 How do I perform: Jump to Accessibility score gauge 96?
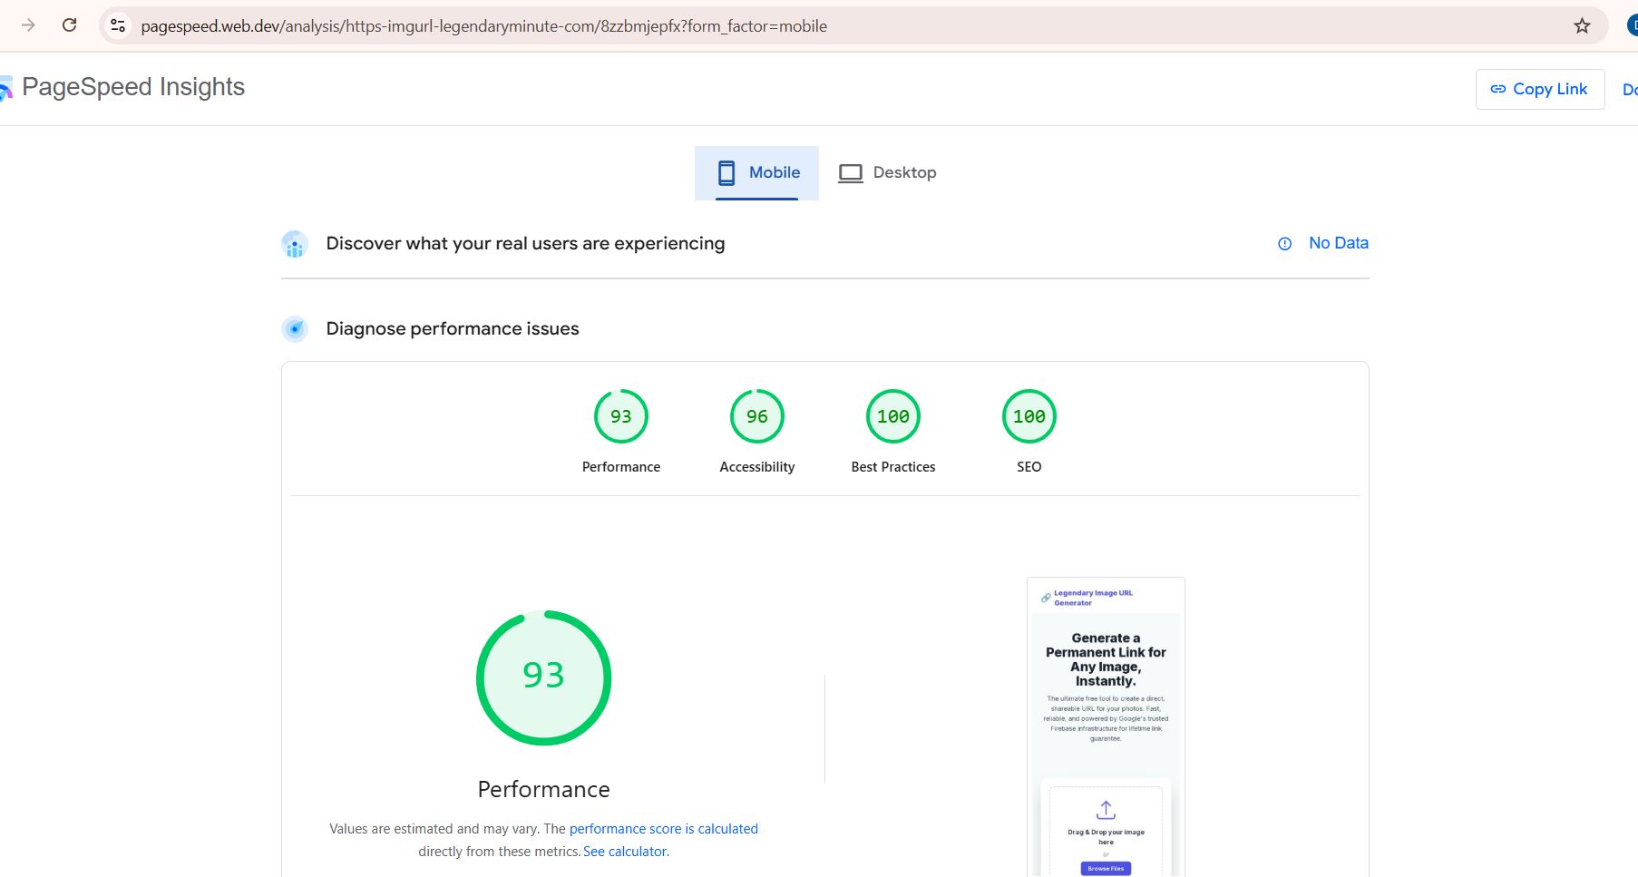click(757, 416)
